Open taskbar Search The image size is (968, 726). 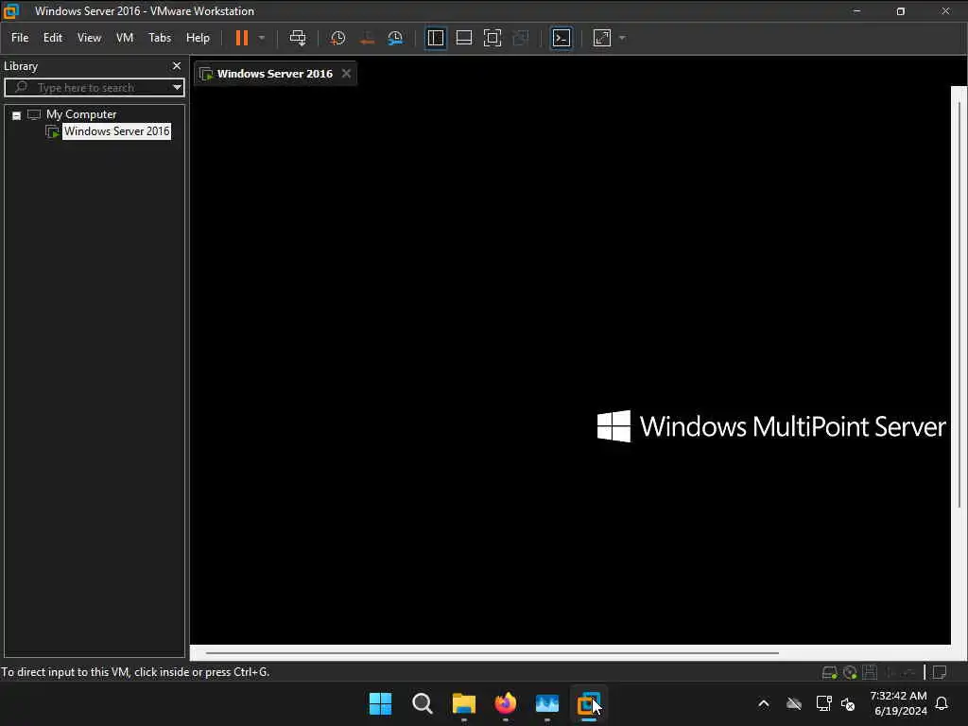[x=423, y=703]
